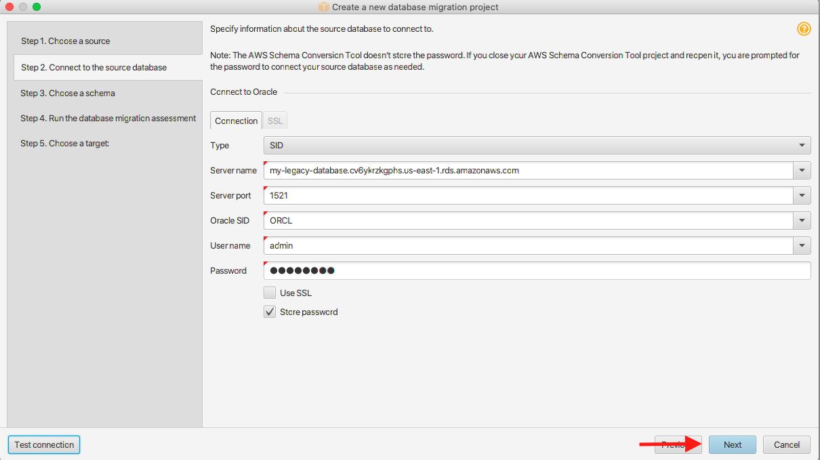Screen dimensions: 820x460
Task: Switch to the SSL tab
Action: tap(275, 121)
